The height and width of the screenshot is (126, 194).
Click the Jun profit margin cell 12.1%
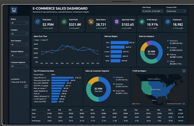tap(104, 121)
